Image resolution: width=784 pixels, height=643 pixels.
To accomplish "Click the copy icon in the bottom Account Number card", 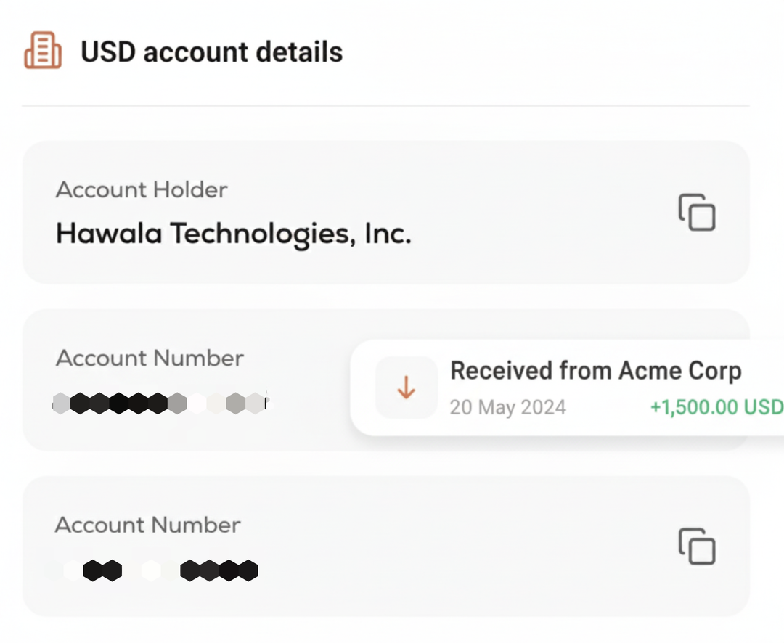I will [x=696, y=547].
